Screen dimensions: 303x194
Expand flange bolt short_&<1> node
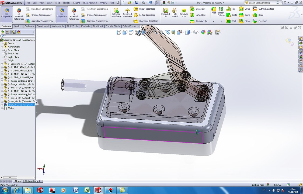[x=2, y=84]
